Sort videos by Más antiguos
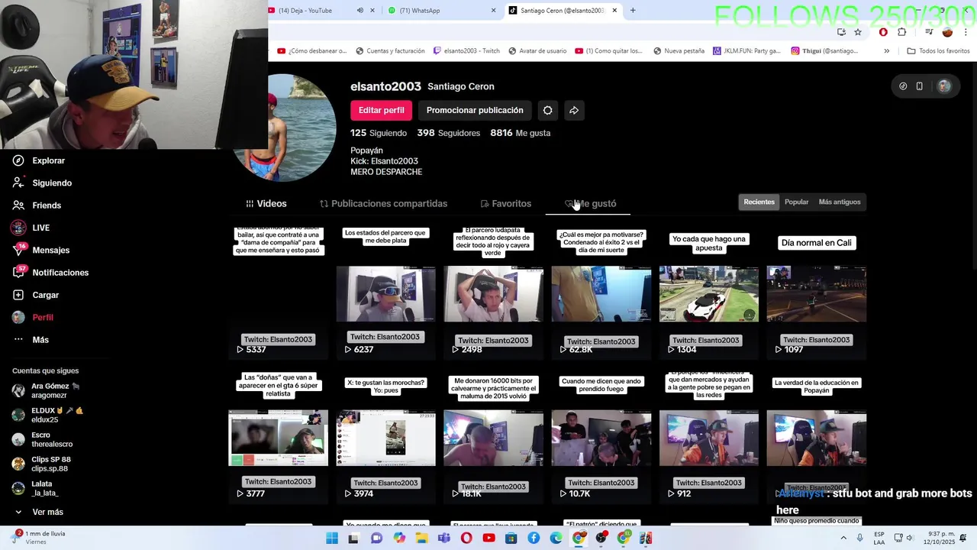The image size is (977, 550). tap(840, 202)
